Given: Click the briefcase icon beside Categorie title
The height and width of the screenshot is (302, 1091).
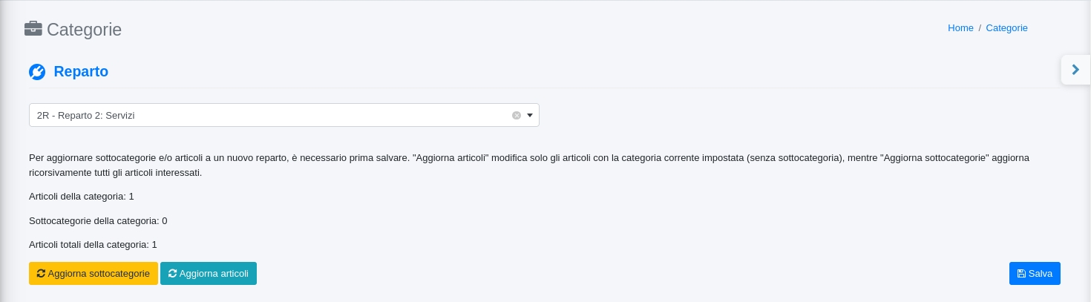Looking at the screenshot, I should coord(33,29).
